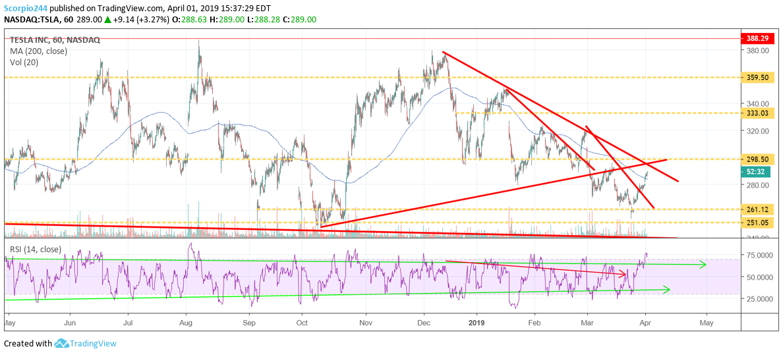Click the 50.0000 RSI axis value
Screen dimensions: 783x355
tap(759, 277)
